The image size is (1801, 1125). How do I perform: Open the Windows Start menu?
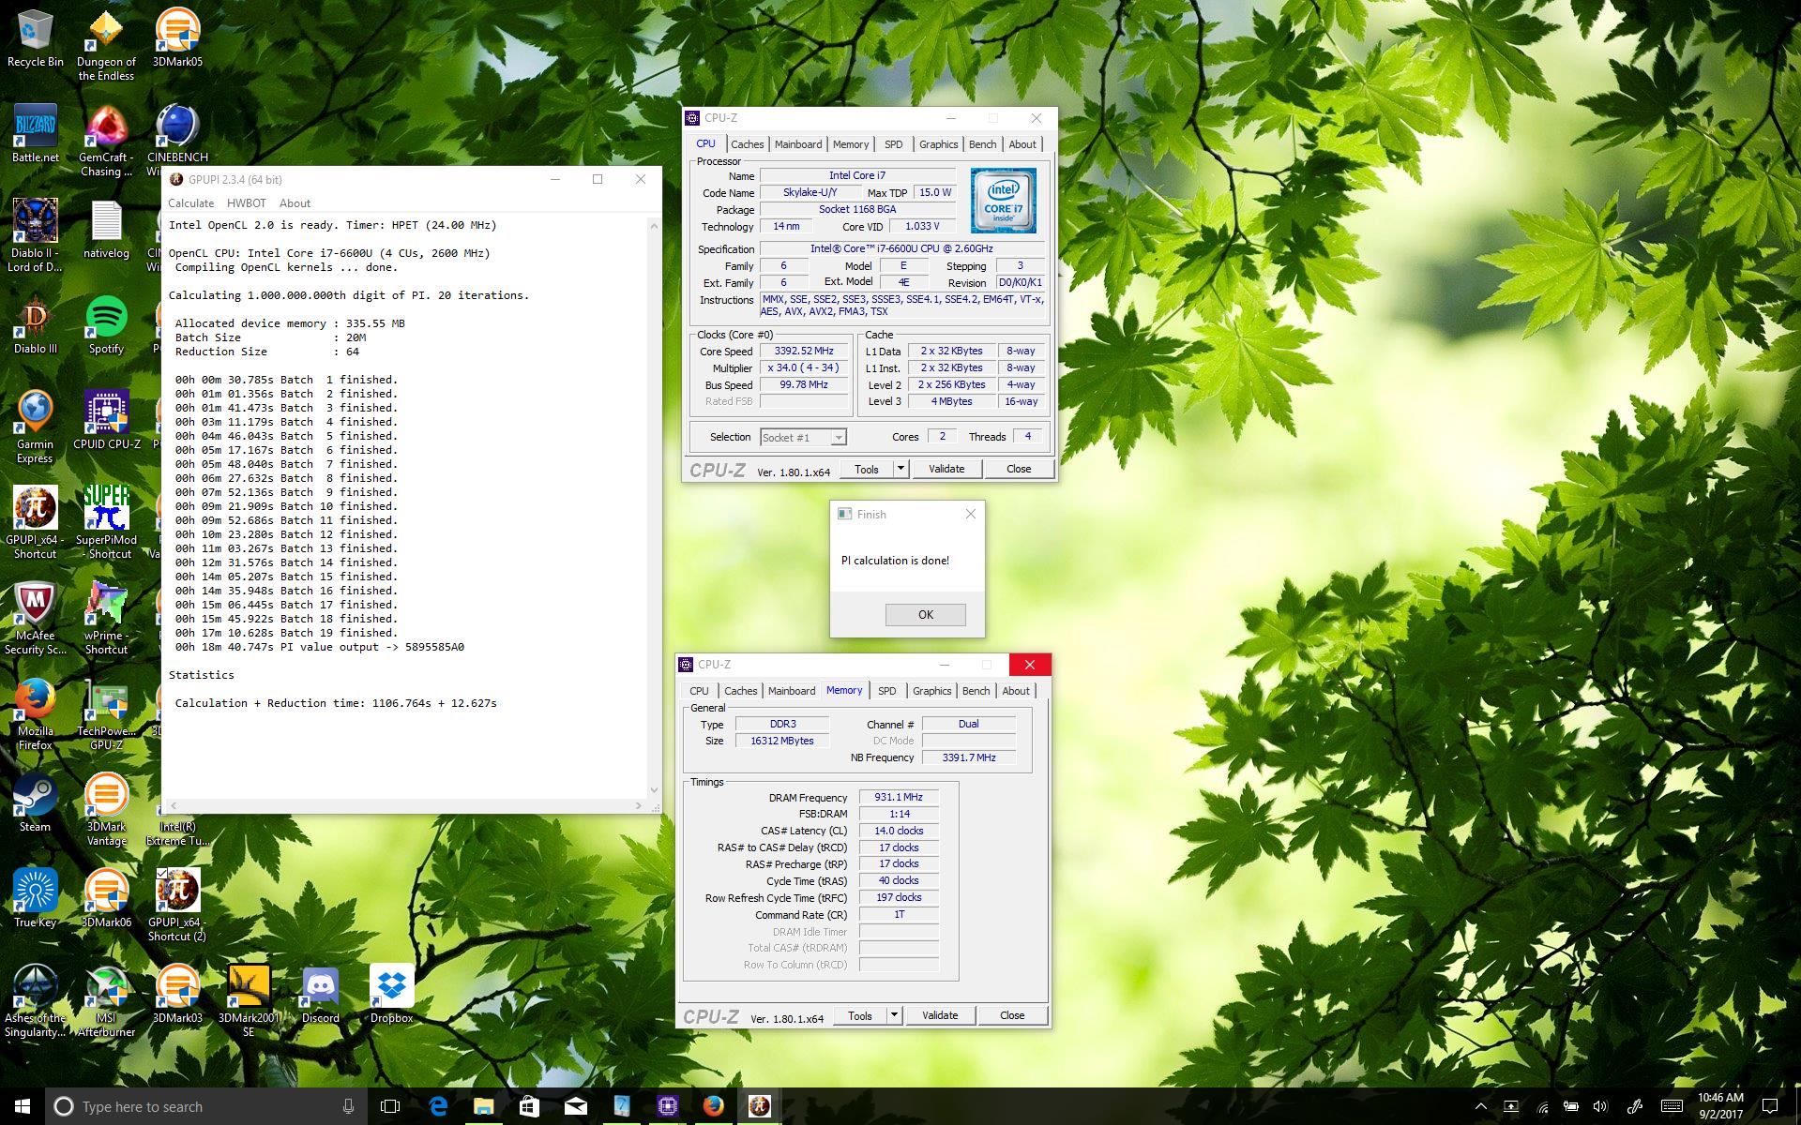tap(23, 1106)
